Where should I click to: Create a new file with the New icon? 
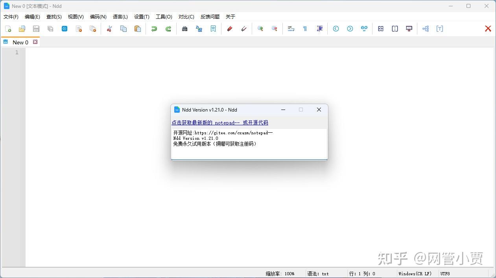pyautogui.click(x=7, y=28)
